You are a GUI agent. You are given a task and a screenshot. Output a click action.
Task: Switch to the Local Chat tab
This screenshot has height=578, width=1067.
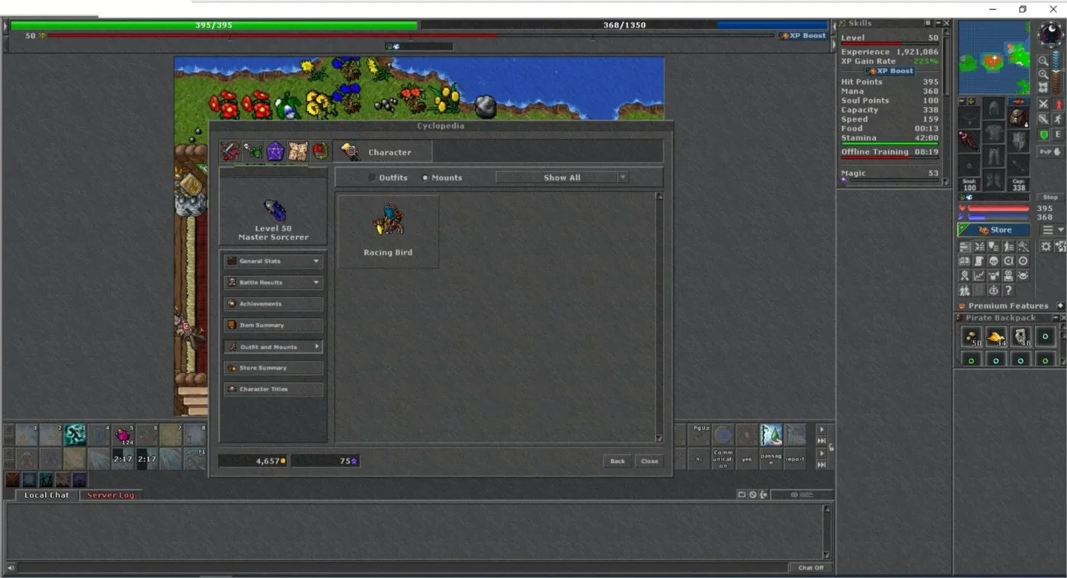(x=46, y=495)
